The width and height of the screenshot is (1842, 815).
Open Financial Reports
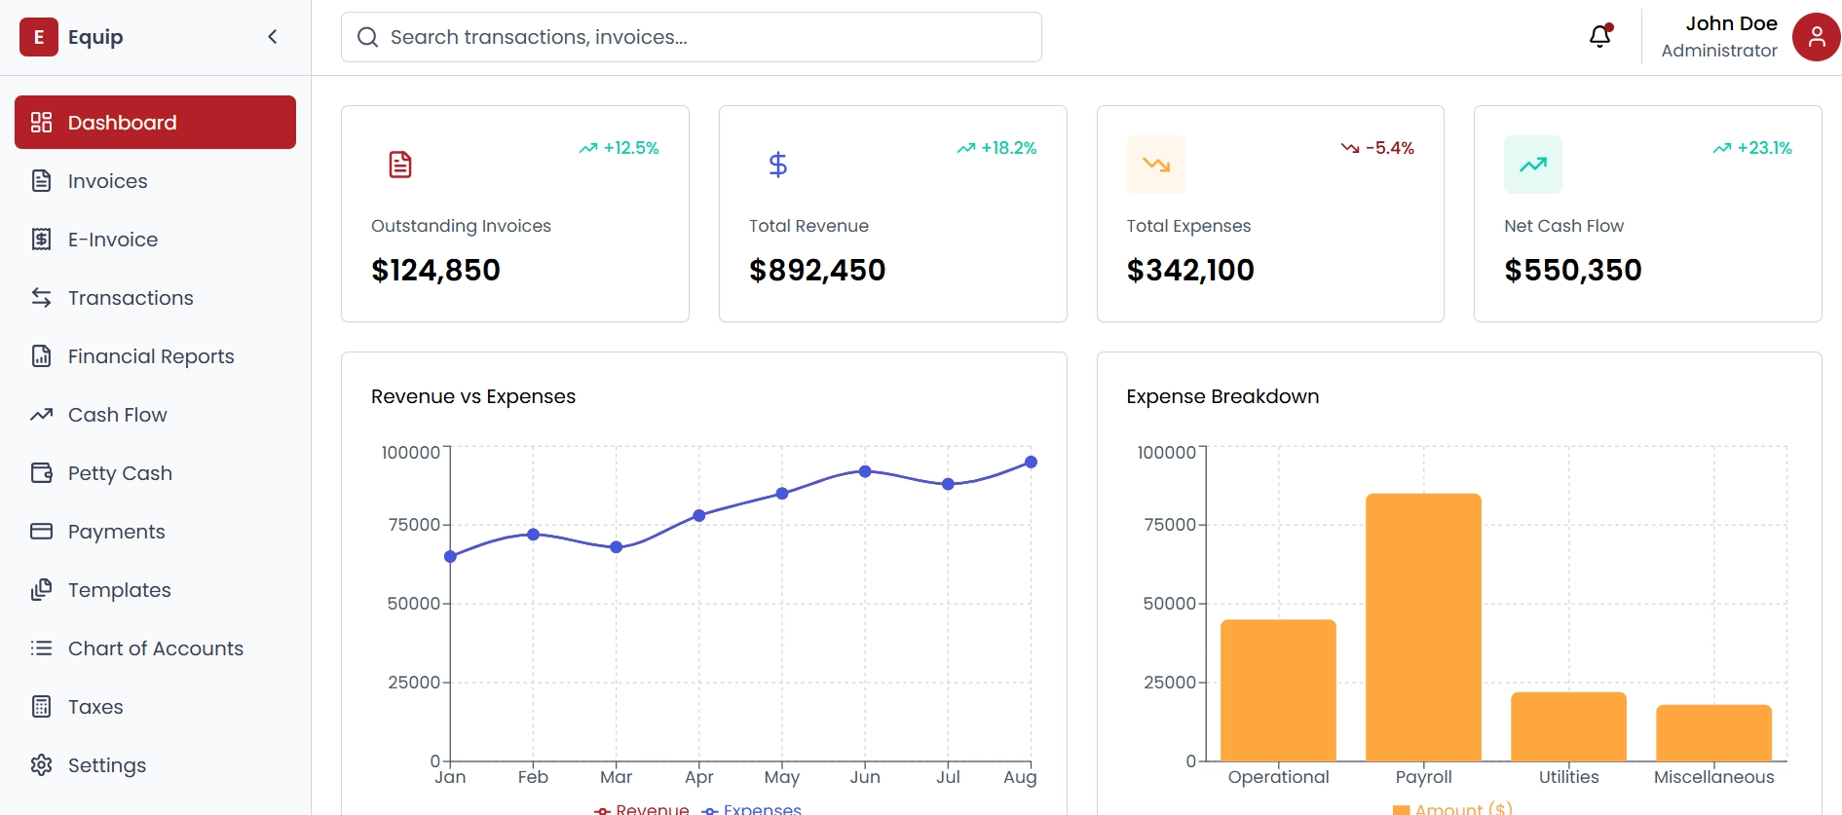pyautogui.click(x=150, y=356)
